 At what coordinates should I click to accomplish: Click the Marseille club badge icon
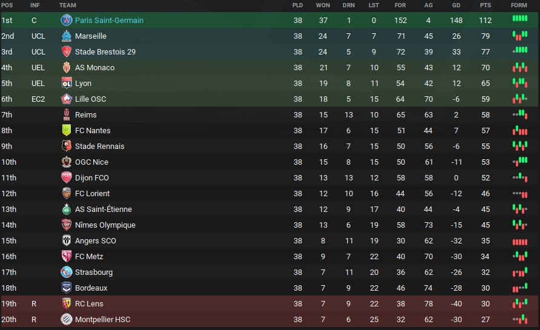[x=67, y=36]
